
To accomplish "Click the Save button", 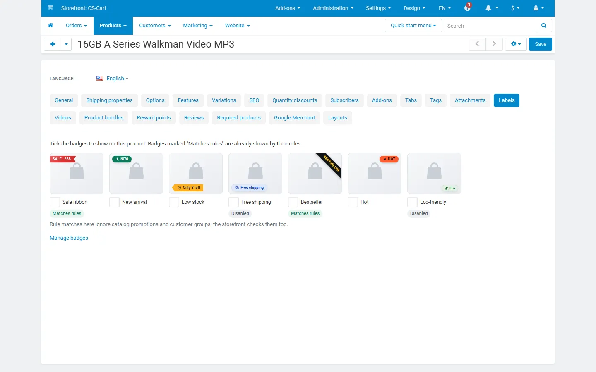I will pyautogui.click(x=541, y=44).
